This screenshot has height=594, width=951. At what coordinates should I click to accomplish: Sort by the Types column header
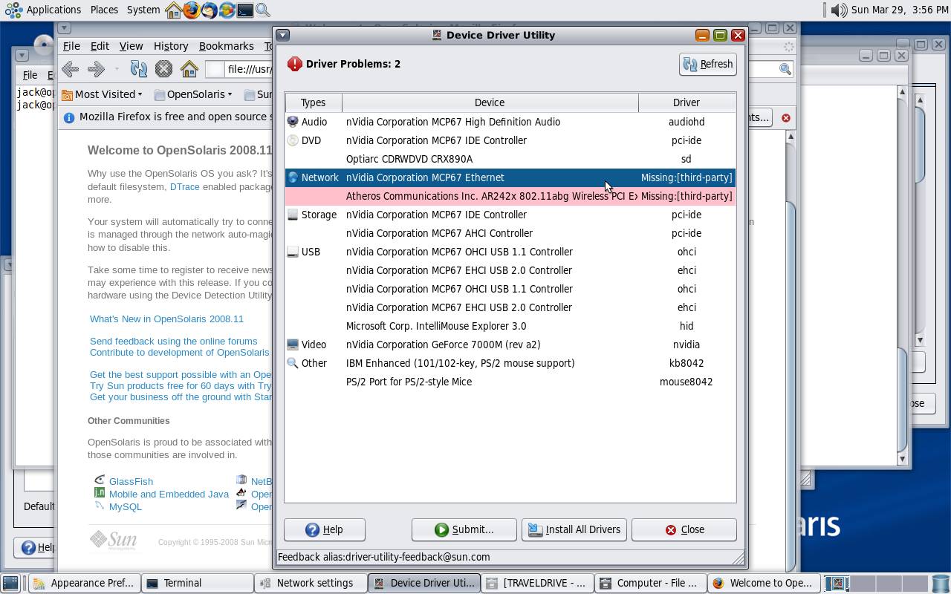[314, 102]
